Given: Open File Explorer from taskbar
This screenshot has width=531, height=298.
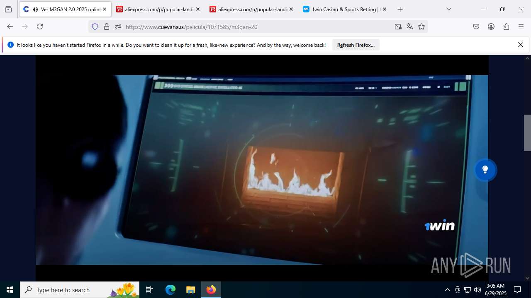Looking at the screenshot, I should tap(190, 290).
